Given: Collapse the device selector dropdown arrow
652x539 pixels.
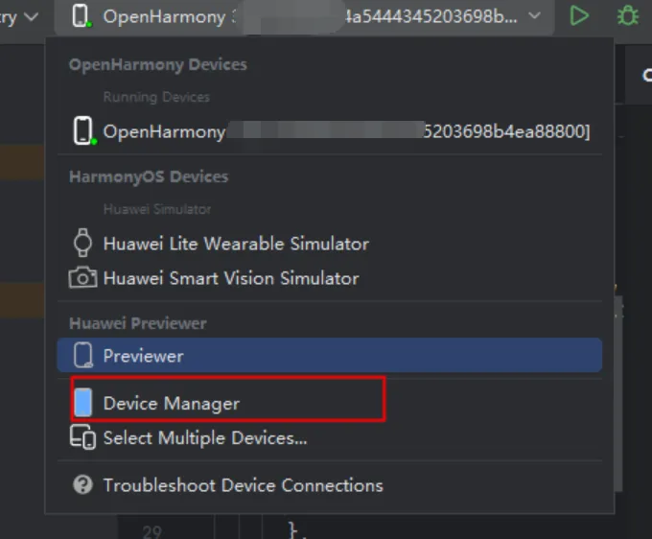Looking at the screenshot, I should (534, 16).
